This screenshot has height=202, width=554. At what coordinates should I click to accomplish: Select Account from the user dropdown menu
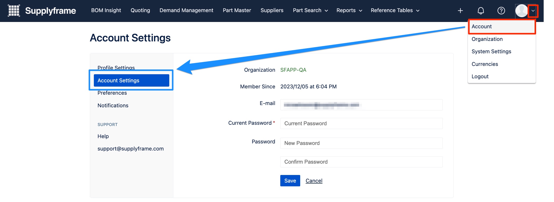click(x=502, y=27)
